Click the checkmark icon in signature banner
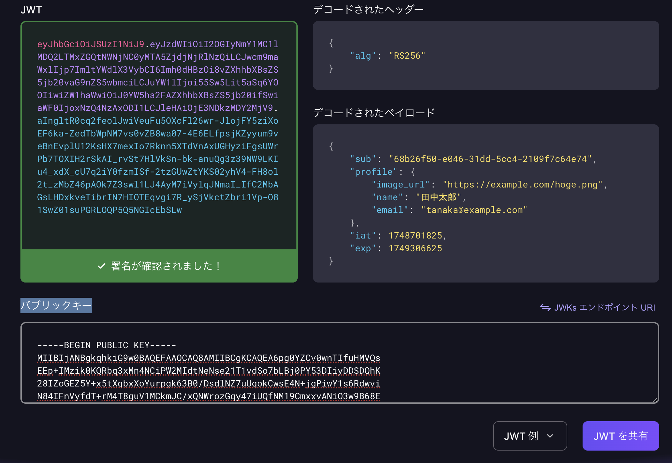Image resolution: width=672 pixels, height=463 pixels. pos(101,266)
